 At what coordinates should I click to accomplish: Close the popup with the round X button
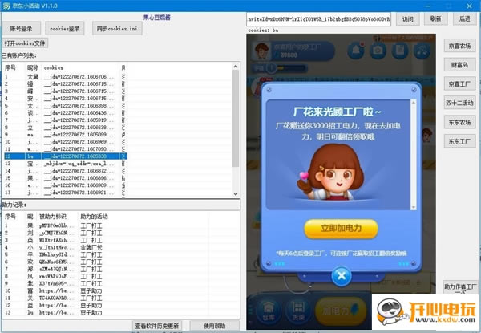342,277
